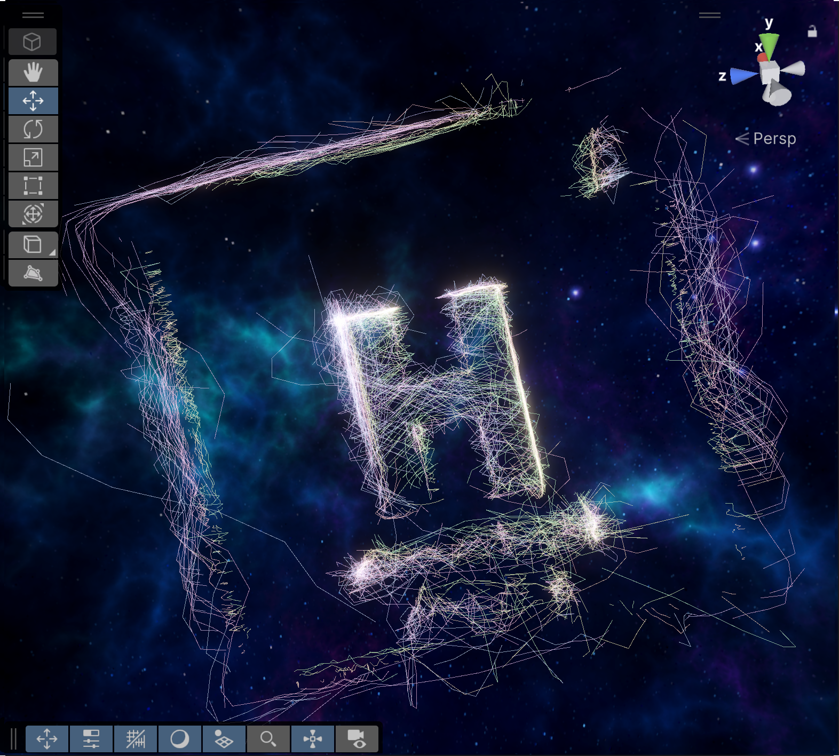Select the Rotate tool
The height and width of the screenshot is (756, 839).
33,129
